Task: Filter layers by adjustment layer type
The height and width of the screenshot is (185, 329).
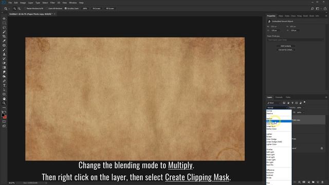Action: pyautogui.click(x=288, y=103)
